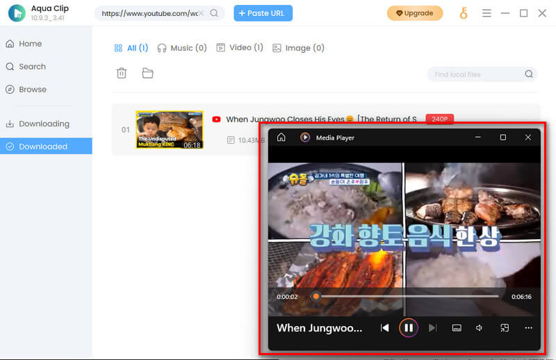The width and height of the screenshot is (556, 360).
Task: Click the Media Player home icon
Action: pyautogui.click(x=281, y=138)
